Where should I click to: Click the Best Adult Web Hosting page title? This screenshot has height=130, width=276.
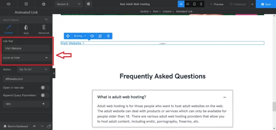click(x=135, y=4)
